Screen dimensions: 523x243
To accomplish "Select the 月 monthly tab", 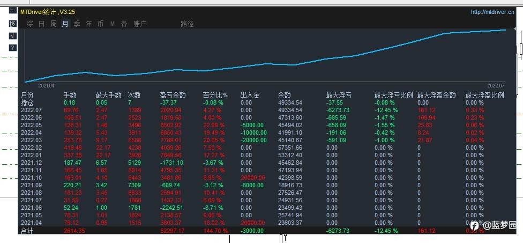I will [x=65, y=24].
